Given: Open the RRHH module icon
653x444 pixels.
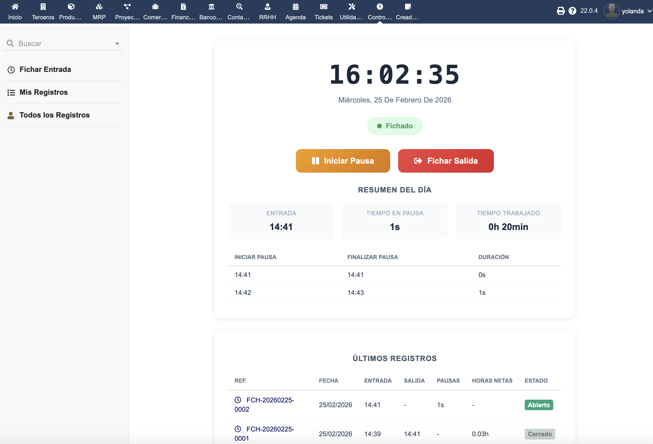Looking at the screenshot, I should (x=268, y=7).
